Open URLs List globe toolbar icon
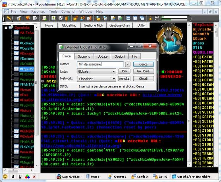This screenshot has height=182, width=221. pos(120,18)
